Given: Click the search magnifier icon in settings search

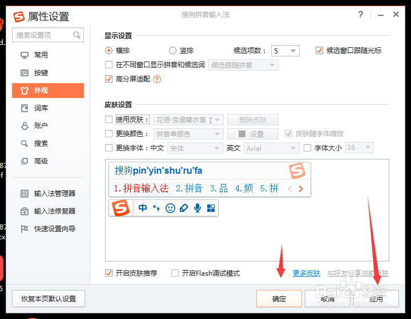Looking at the screenshot, I should [76, 35].
